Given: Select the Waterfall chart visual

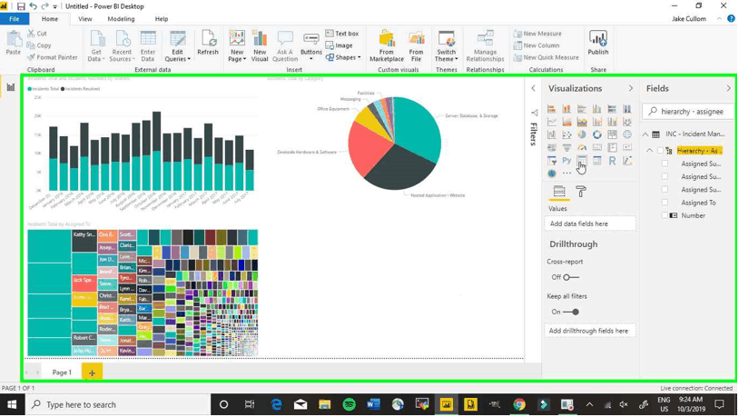Looking at the screenshot, I should tap(551, 134).
